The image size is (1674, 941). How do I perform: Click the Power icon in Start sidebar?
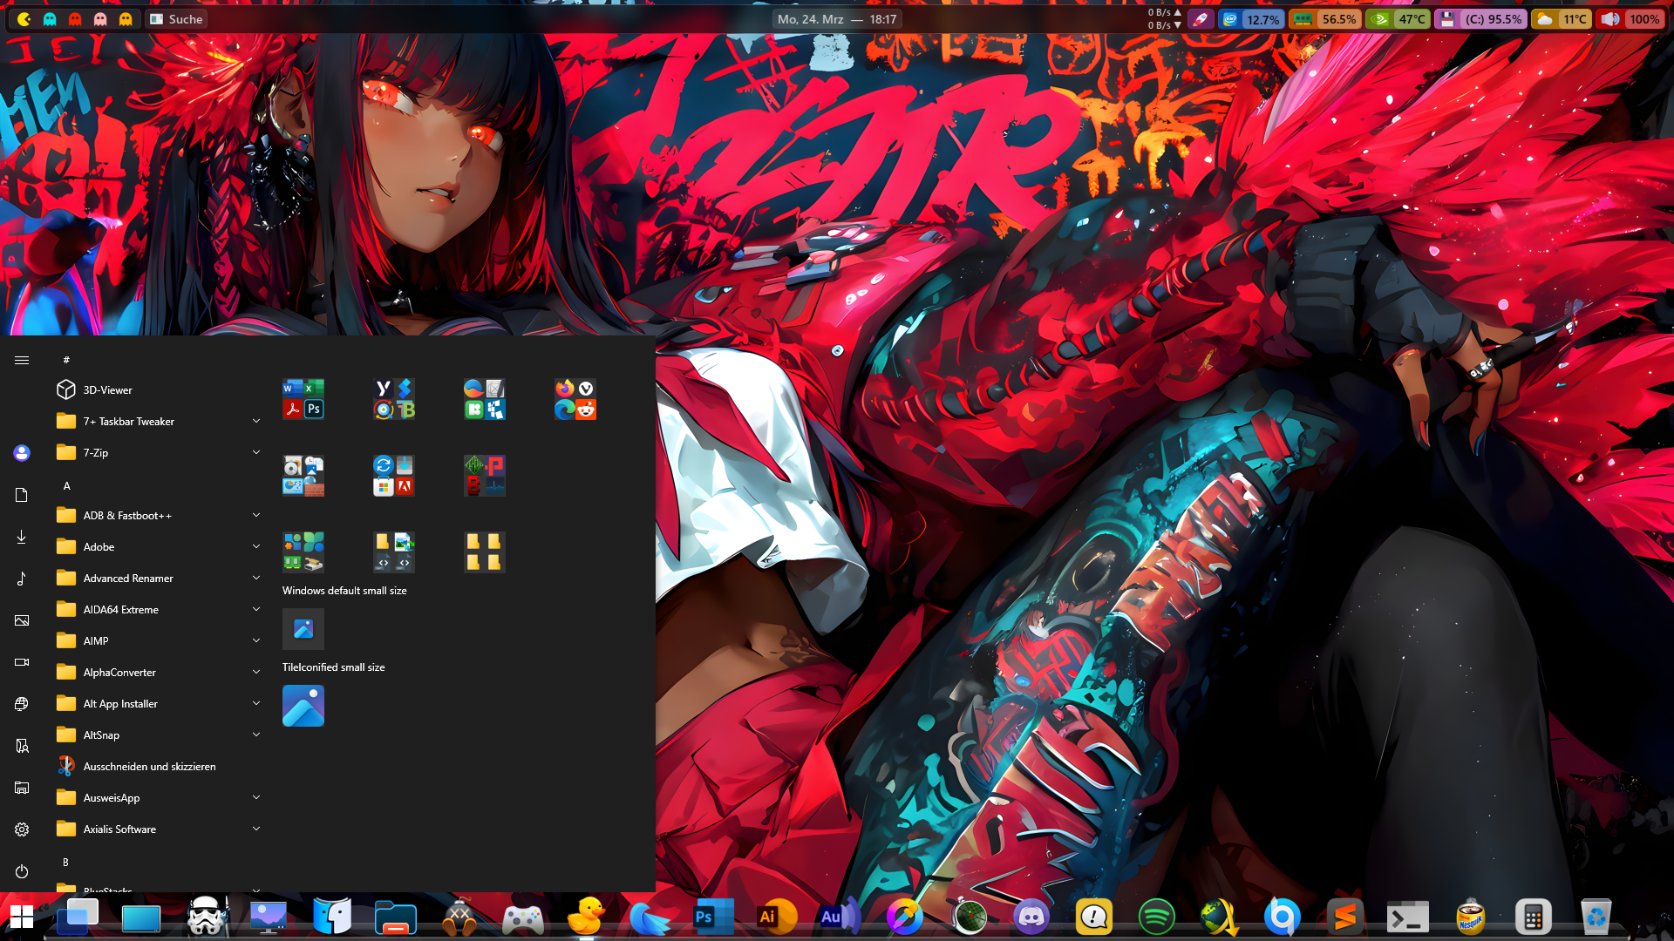(22, 871)
